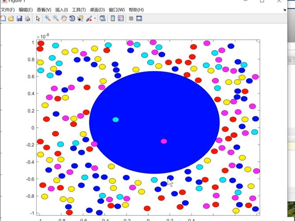Expand the brush color dropdown arrow
The width and height of the screenshot is (295, 221).
click(x=95, y=19)
